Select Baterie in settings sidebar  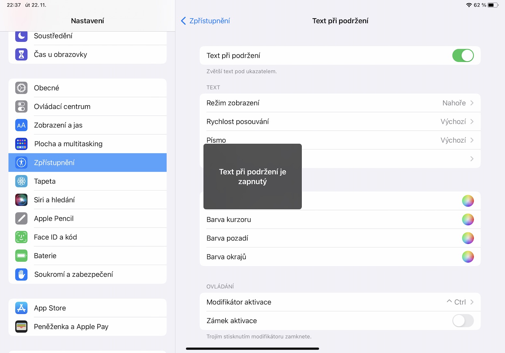45,256
